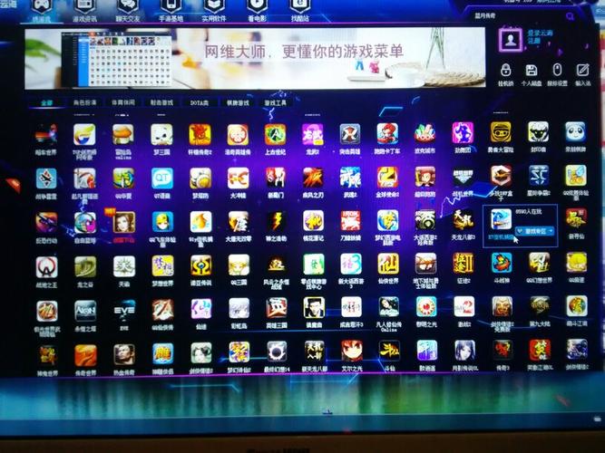The width and height of the screenshot is (605, 453).
Task: Launch 新大话西游3 icon
Action: (x=351, y=264)
